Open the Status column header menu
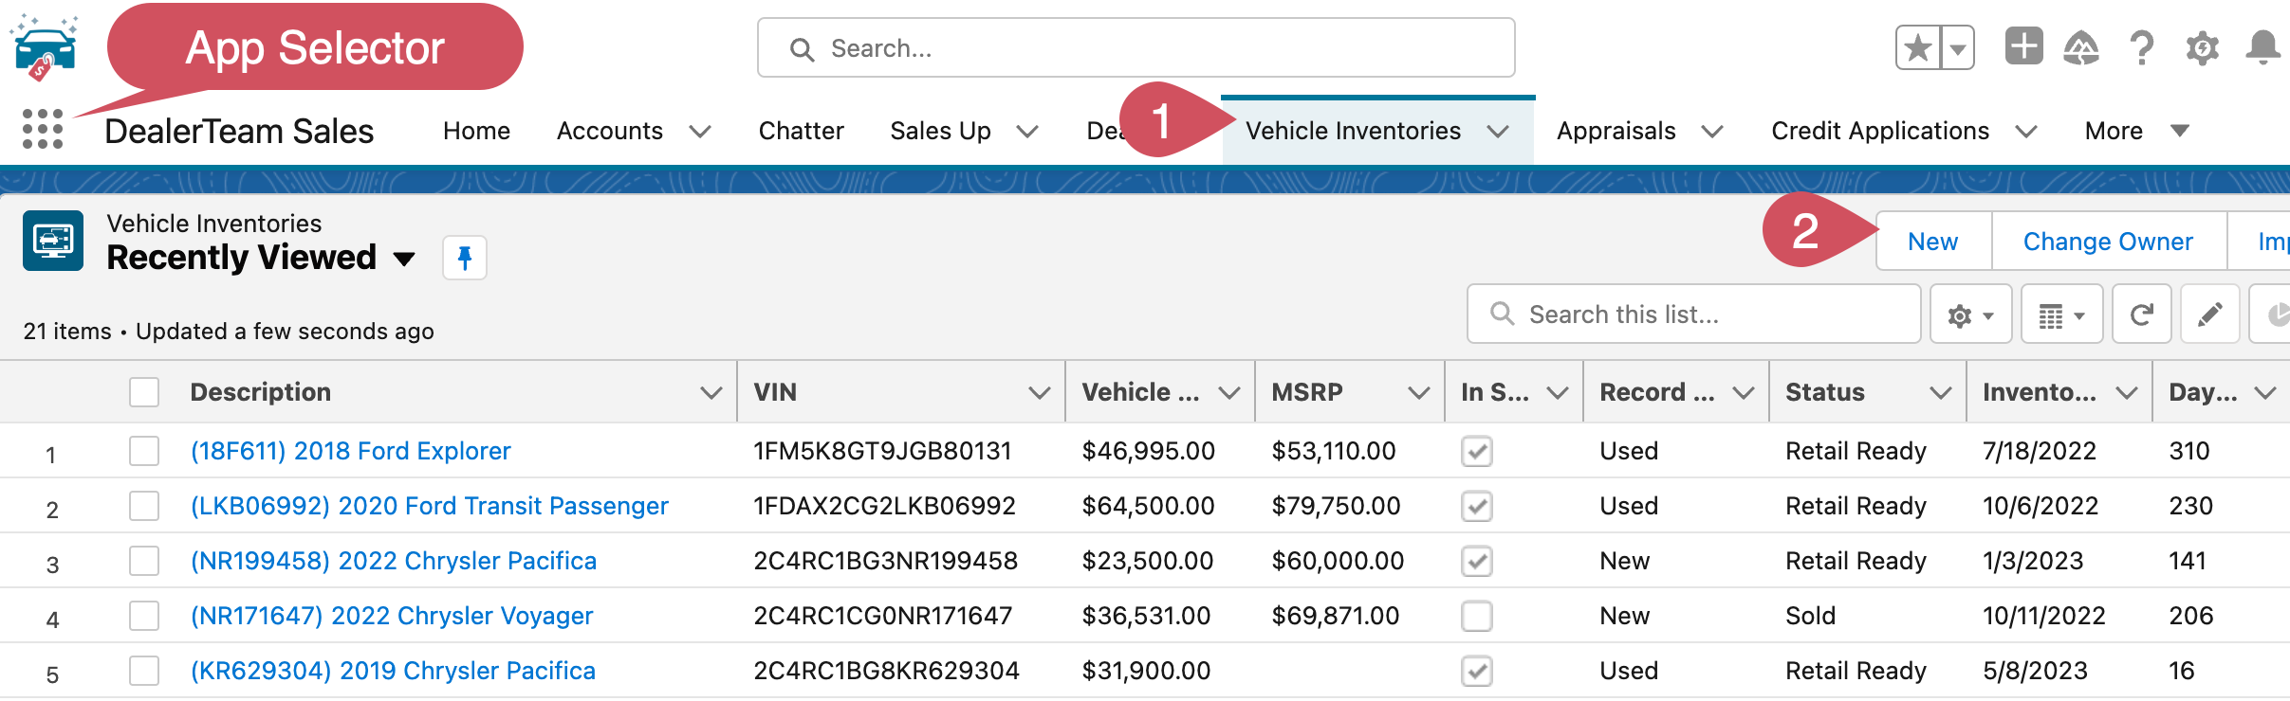Screen dimensions: 2290x701 (1940, 392)
